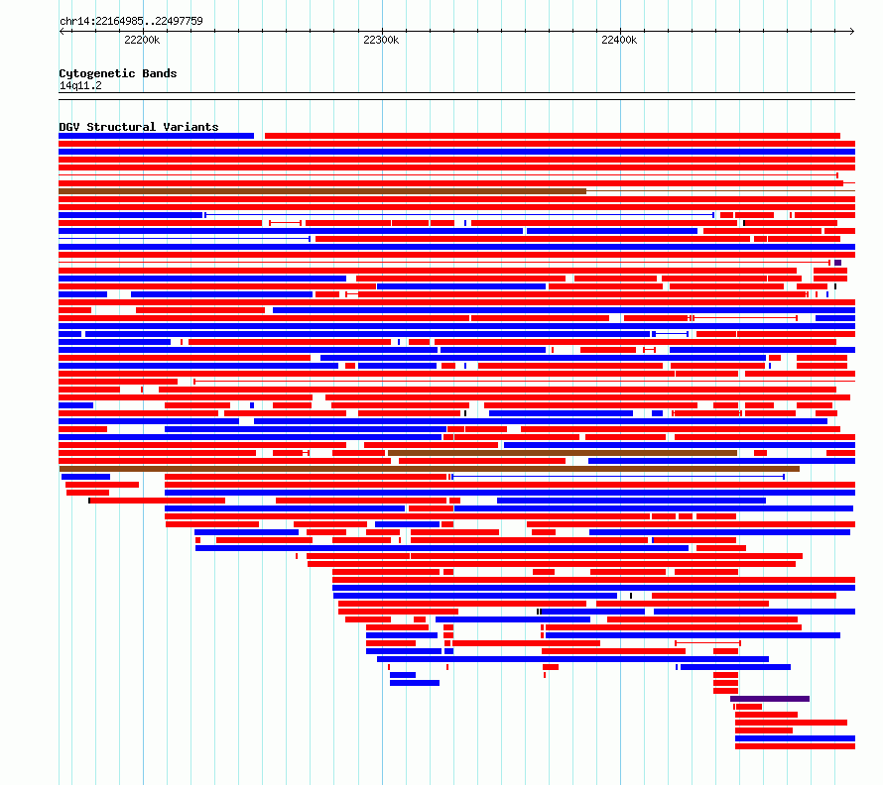Click the lowest brown bar spanning nearly full width

[430, 469]
